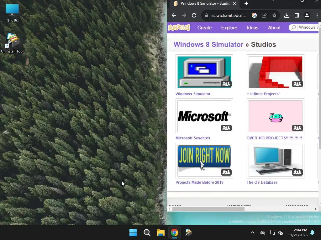This screenshot has width=321, height=240.
Task: Open the last pinned taskbar app icon
Action: click(x=188, y=232)
